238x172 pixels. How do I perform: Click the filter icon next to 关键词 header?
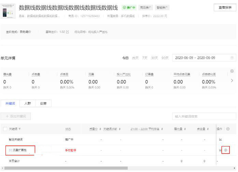(19, 129)
